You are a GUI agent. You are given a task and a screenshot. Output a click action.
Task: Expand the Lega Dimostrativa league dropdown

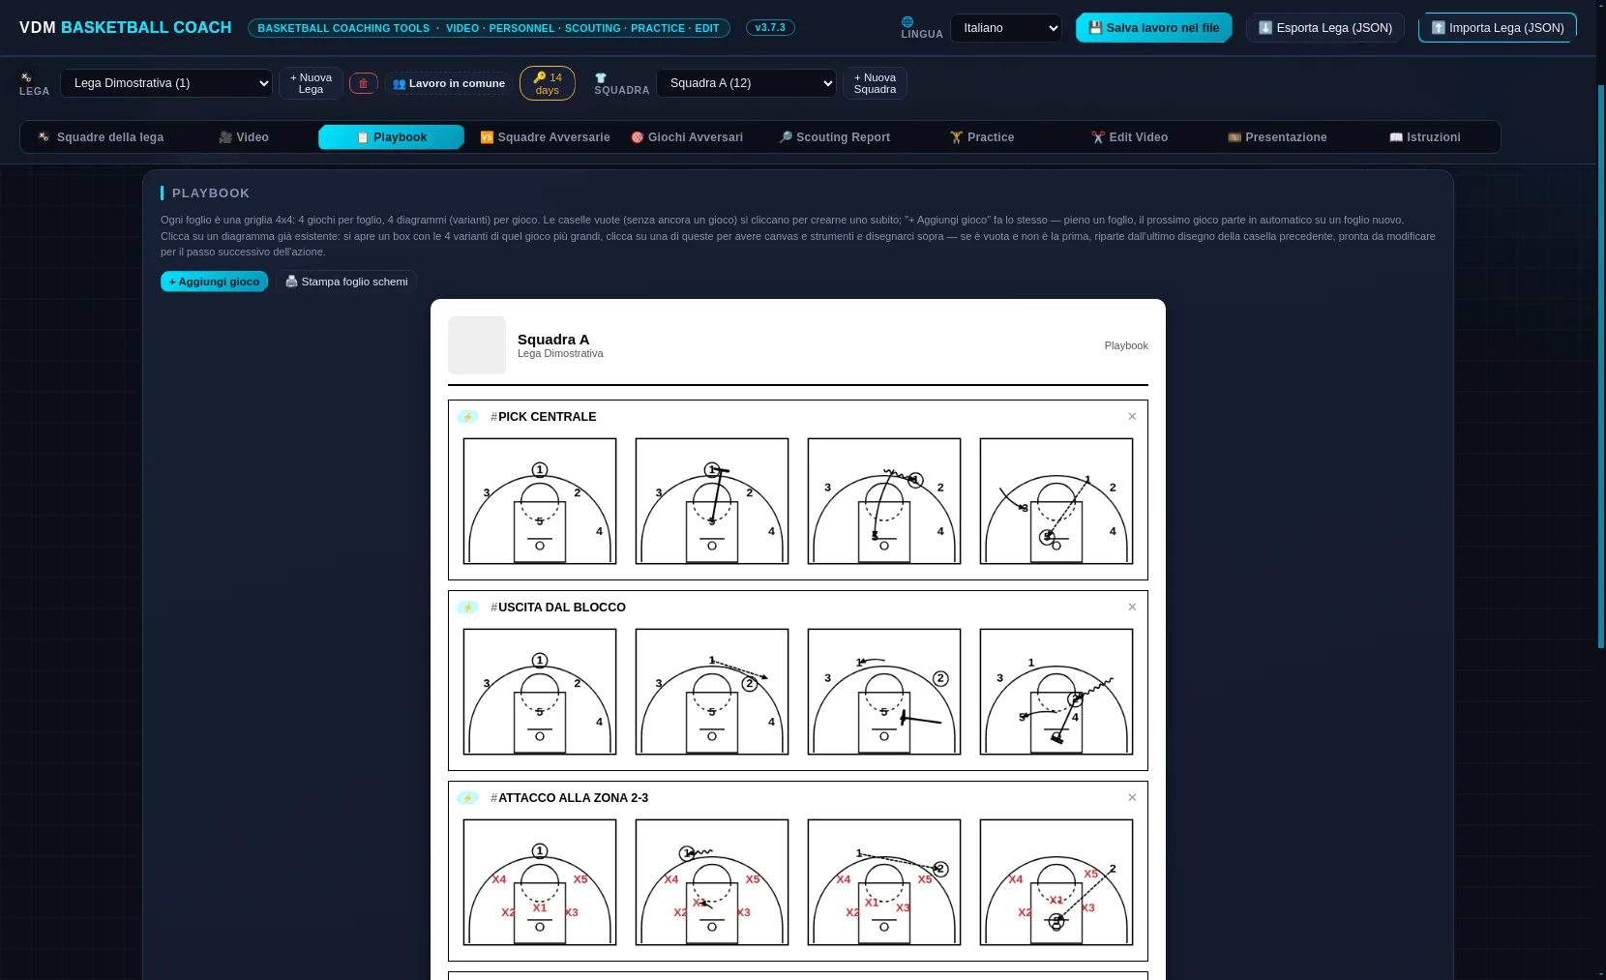[166, 83]
